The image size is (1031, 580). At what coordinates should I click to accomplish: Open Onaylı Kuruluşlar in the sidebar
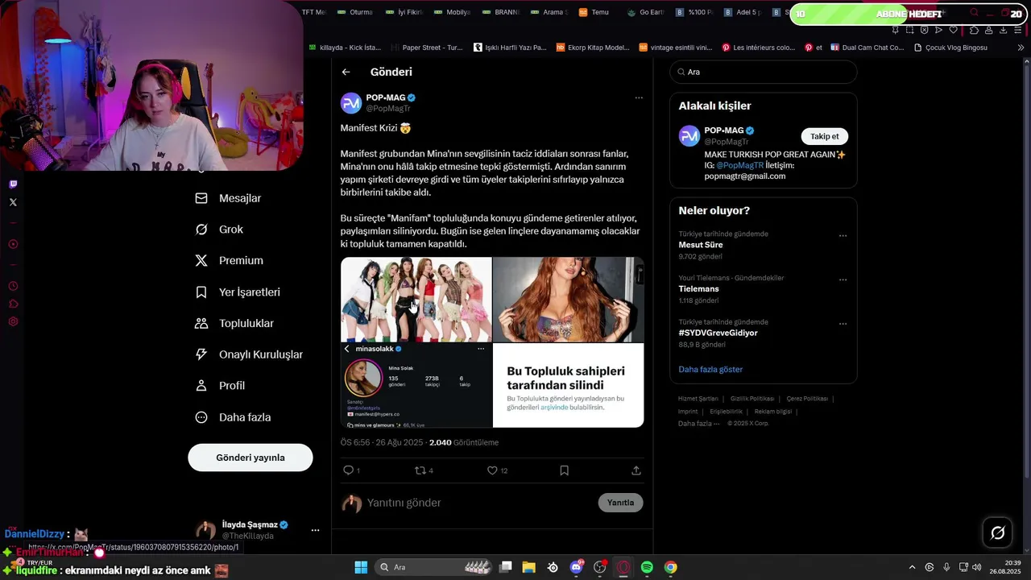(x=250, y=354)
